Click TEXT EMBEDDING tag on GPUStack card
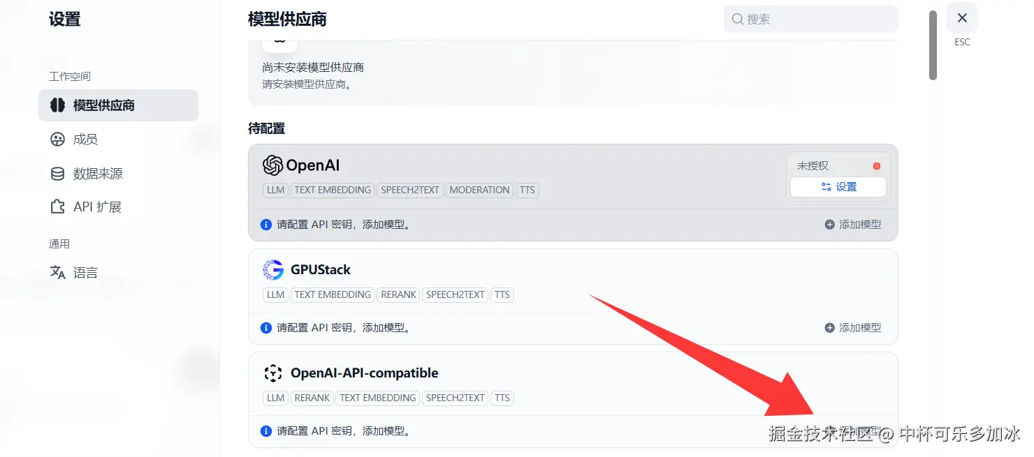 [x=333, y=294]
